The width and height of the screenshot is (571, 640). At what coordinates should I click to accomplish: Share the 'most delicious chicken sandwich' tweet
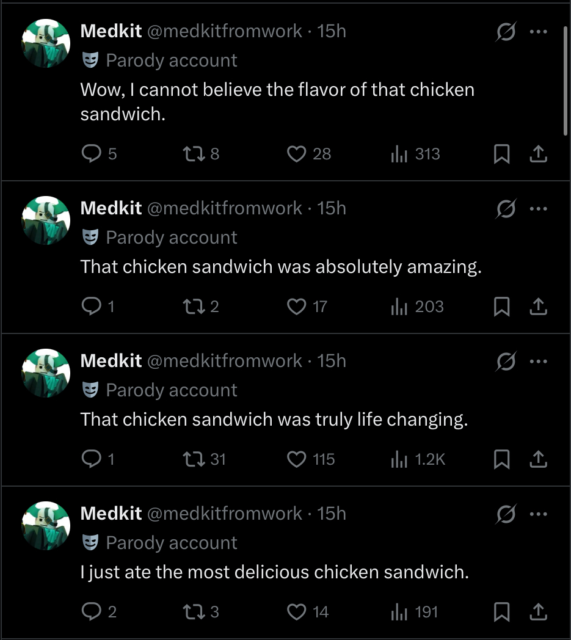[539, 612]
